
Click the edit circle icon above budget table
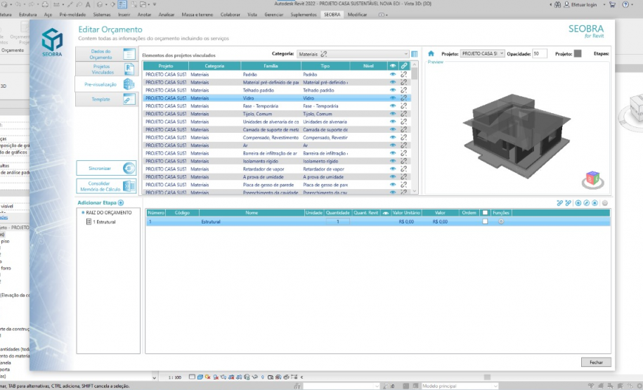(x=586, y=203)
